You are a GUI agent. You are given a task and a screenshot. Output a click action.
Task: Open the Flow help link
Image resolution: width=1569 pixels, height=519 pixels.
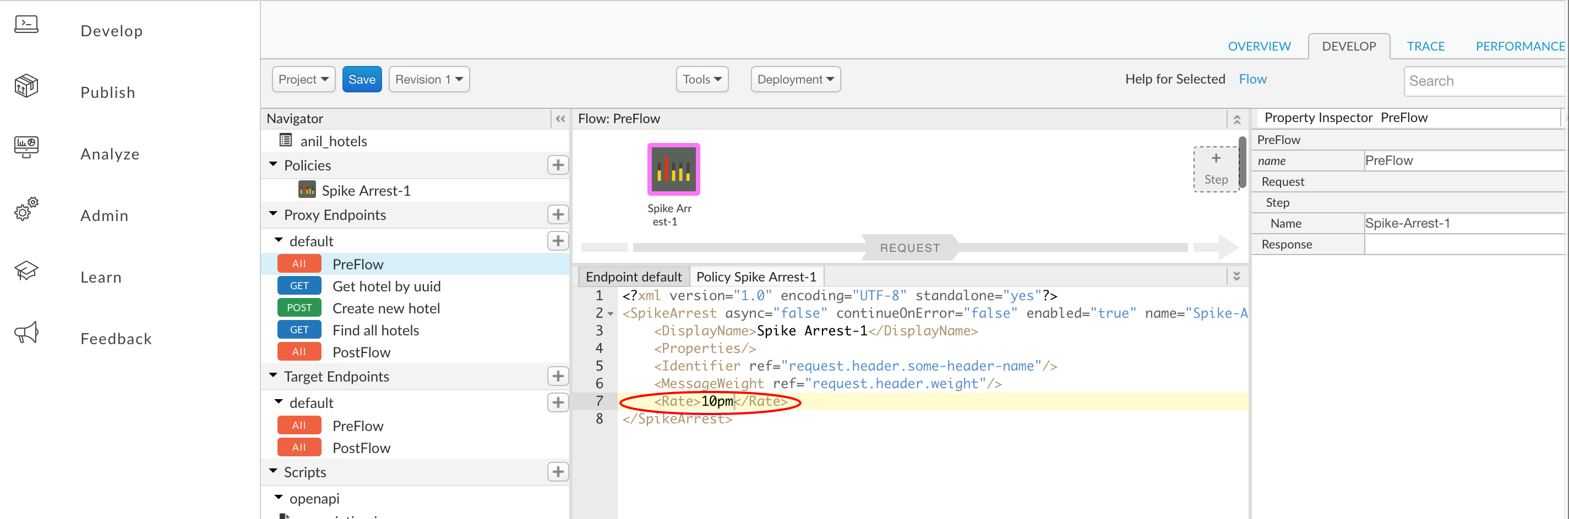point(1252,79)
